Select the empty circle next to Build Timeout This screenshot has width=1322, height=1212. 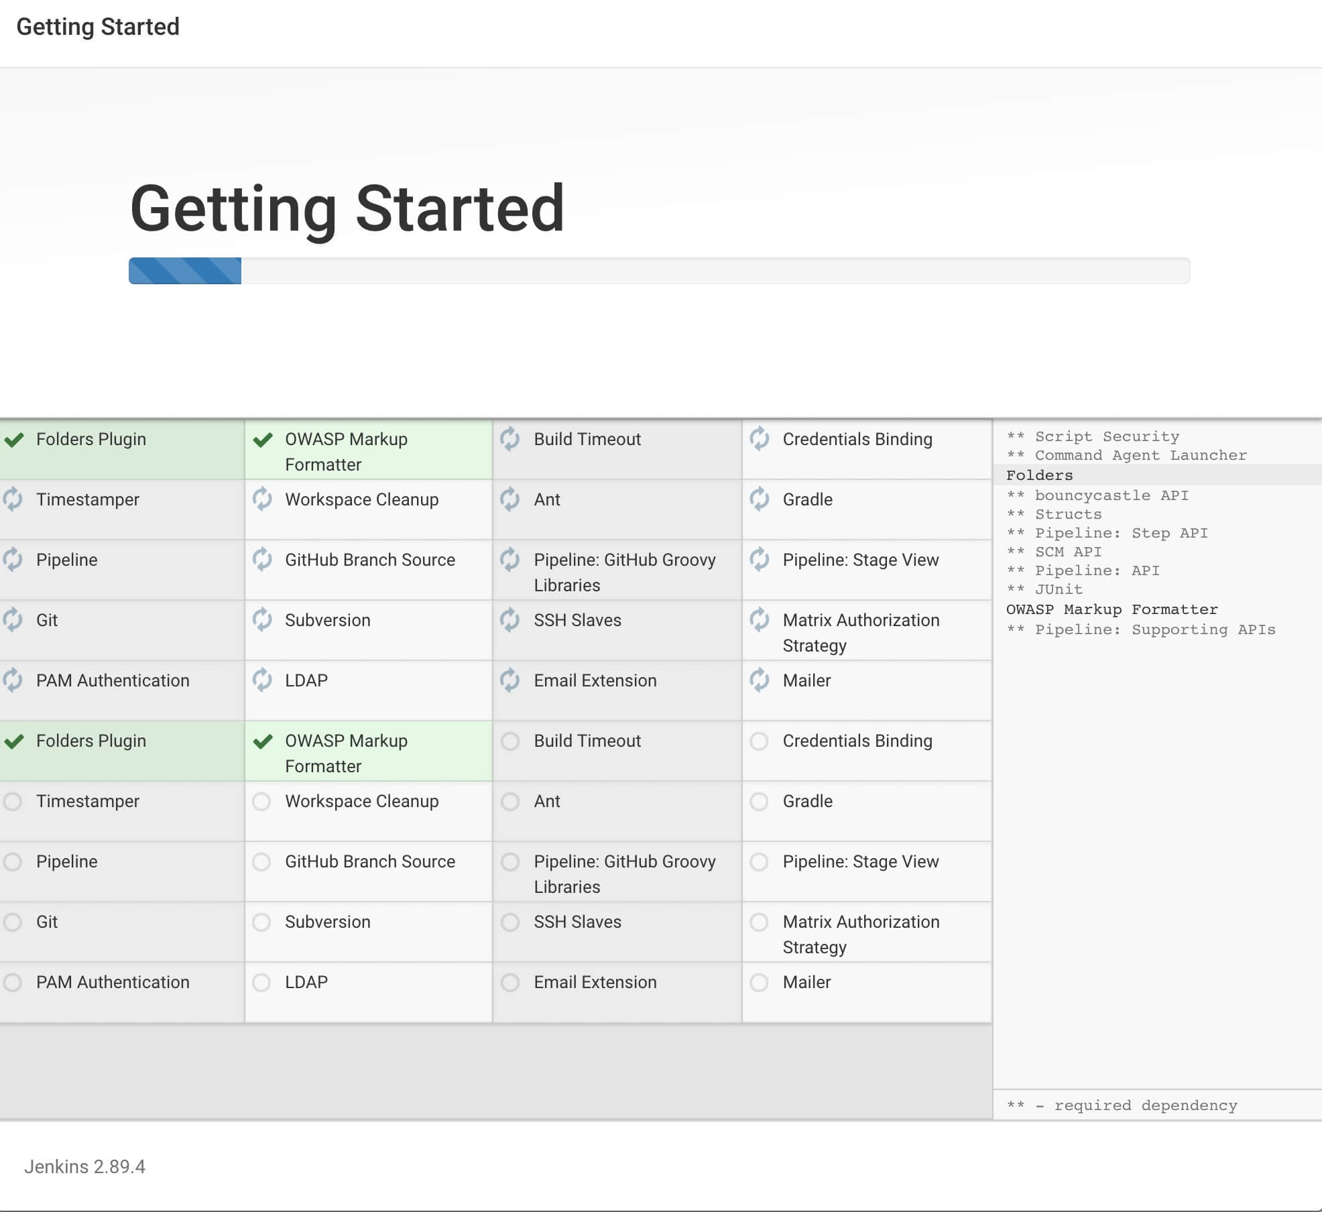tap(511, 741)
